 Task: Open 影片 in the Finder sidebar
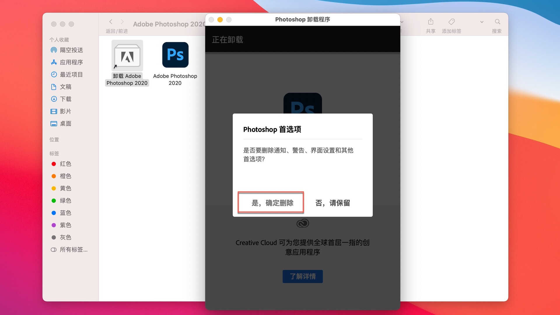click(x=66, y=111)
